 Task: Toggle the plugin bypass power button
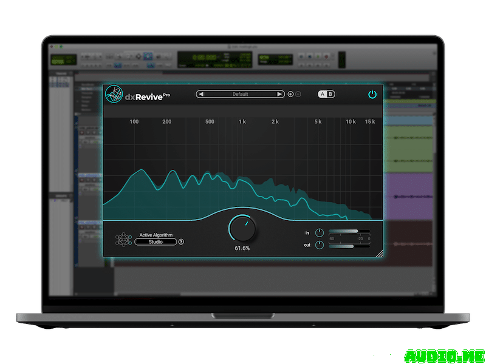pos(372,95)
